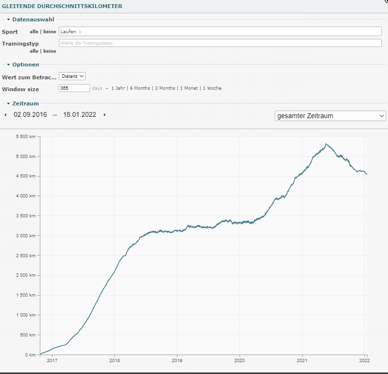This screenshot has height=374, width=388.
Task: Select 'alle' for Sport
Action: point(34,32)
